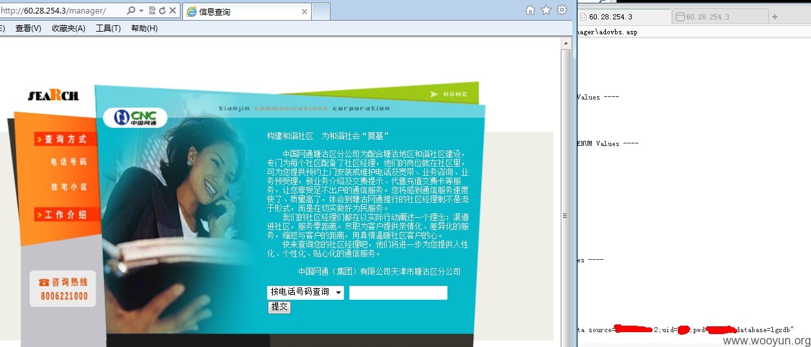Screen dimensions: 811x347
Task: Choose 住宅小区 query option
Action: (x=69, y=187)
